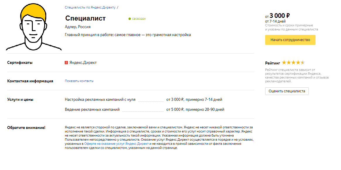Click Ведение рекламных кампаний service row

144,110
